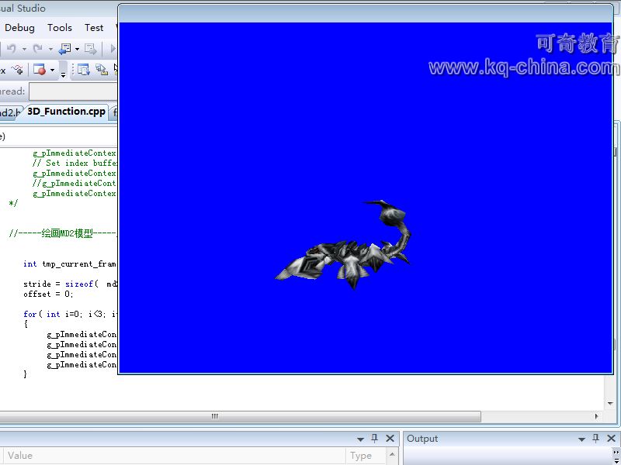Click the Undo icon in toolbar
Image resolution: width=621 pixels, height=465 pixels.
click(11, 49)
